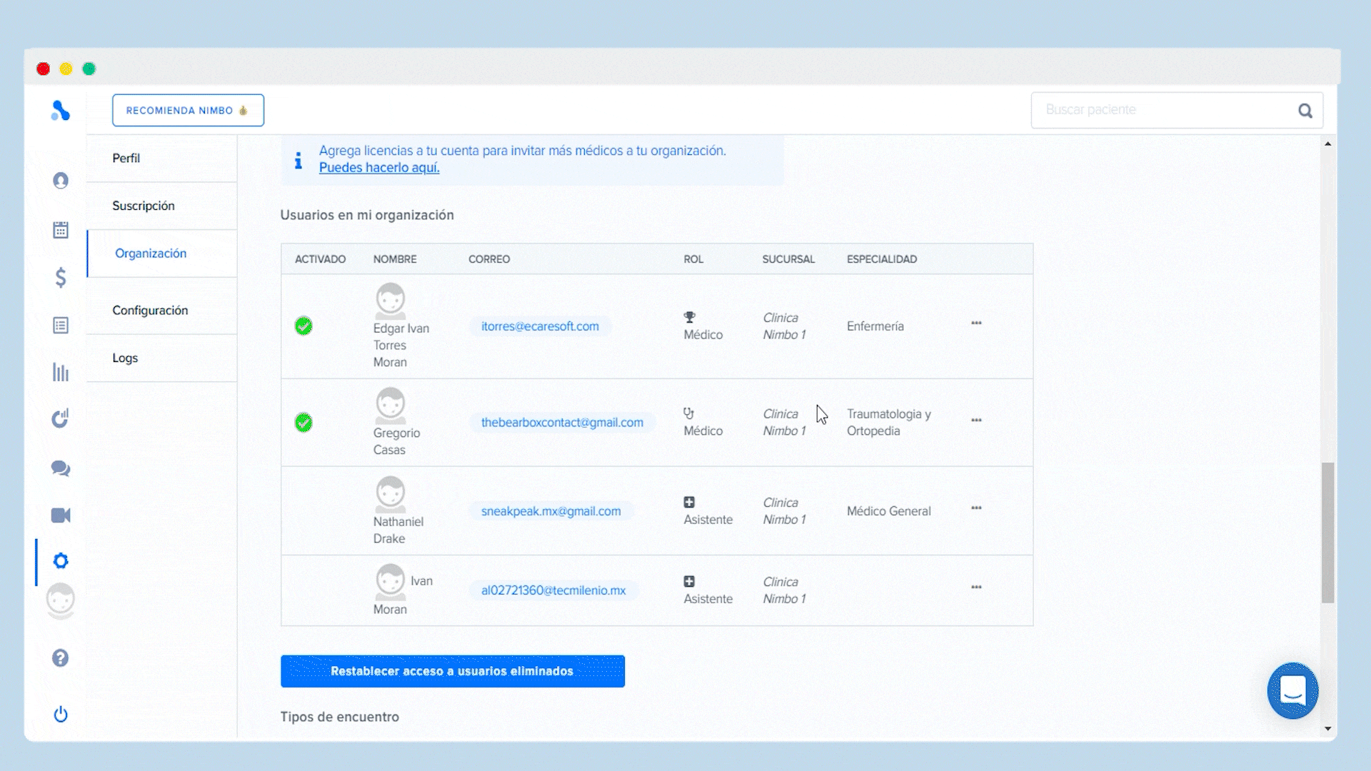Toggle activated check for Edgar Ivan Torres
Viewport: 1371px width, 771px height.
pyautogui.click(x=303, y=326)
